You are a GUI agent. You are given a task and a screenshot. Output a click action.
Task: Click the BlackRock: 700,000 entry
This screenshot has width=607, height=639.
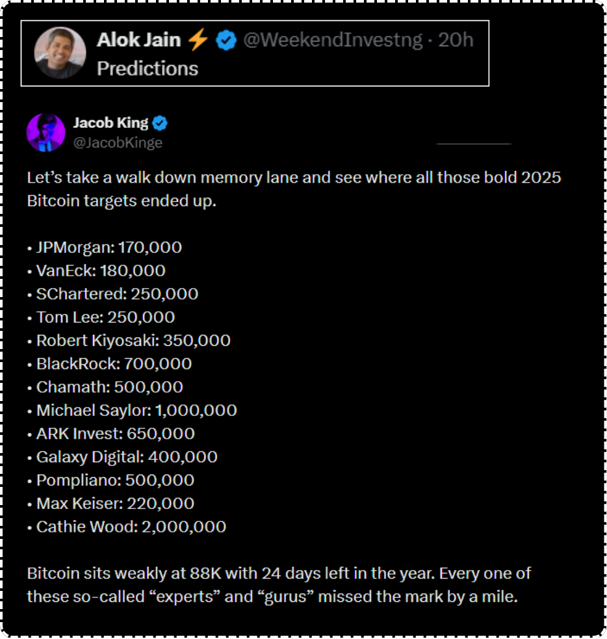point(110,364)
